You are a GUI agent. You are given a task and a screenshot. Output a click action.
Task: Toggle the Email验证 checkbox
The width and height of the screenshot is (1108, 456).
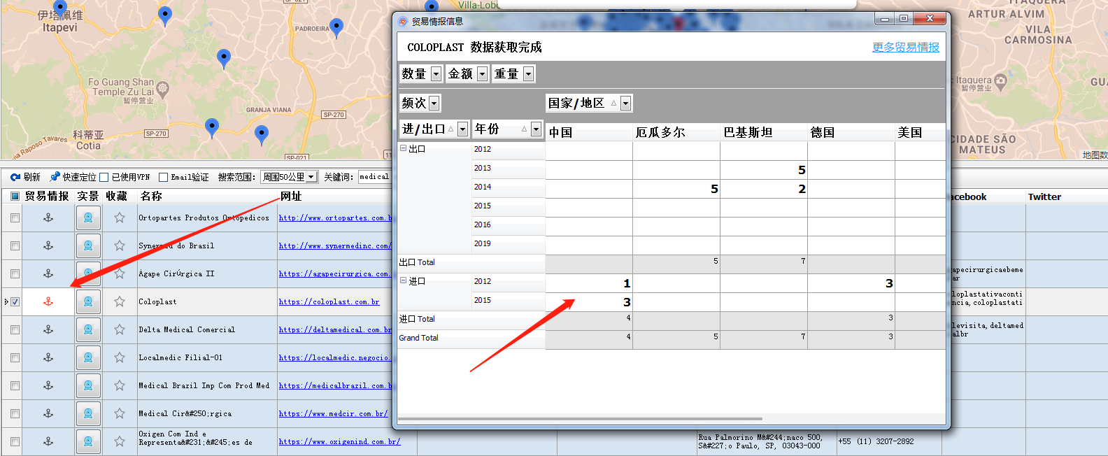(x=163, y=177)
